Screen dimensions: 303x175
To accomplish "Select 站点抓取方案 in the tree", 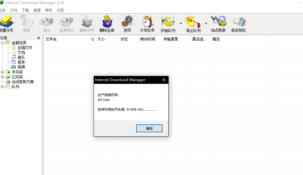I will click(x=23, y=82).
